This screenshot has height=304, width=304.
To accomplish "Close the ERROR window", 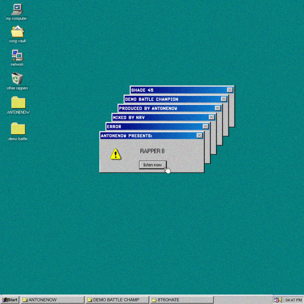I will 206,126.
